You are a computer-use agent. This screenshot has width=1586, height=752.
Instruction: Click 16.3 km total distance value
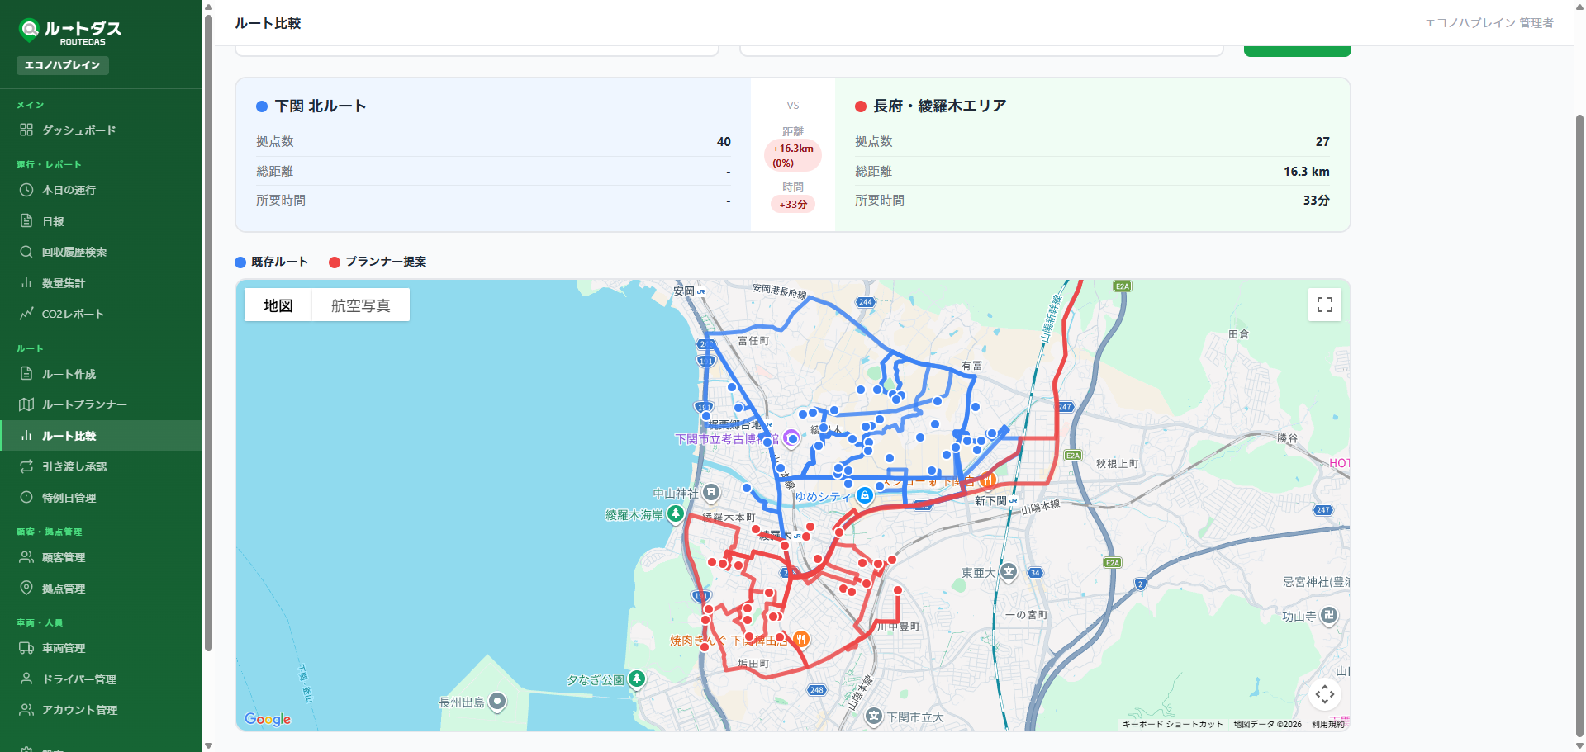coord(1307,172)
